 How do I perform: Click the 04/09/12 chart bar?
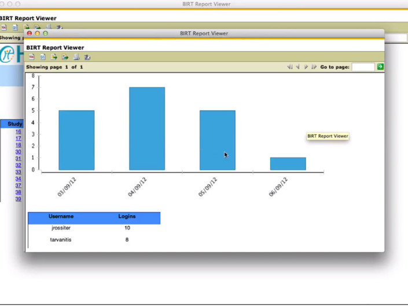[147, 129]
